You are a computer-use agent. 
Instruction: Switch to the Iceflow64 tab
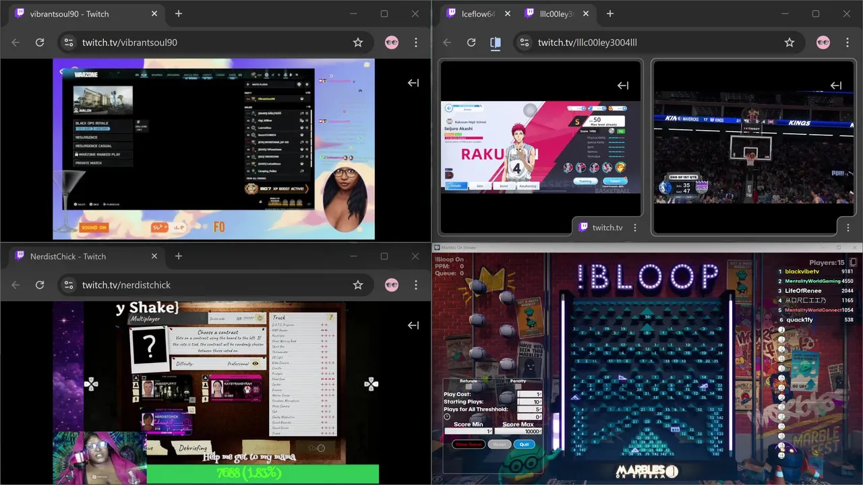point(478,13)
